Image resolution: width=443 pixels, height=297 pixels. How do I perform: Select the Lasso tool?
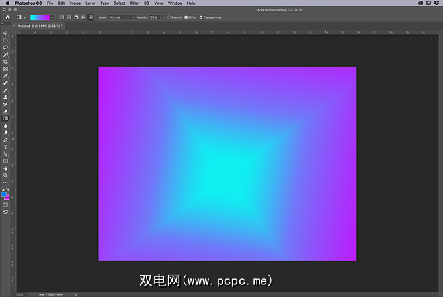[5, 47]
